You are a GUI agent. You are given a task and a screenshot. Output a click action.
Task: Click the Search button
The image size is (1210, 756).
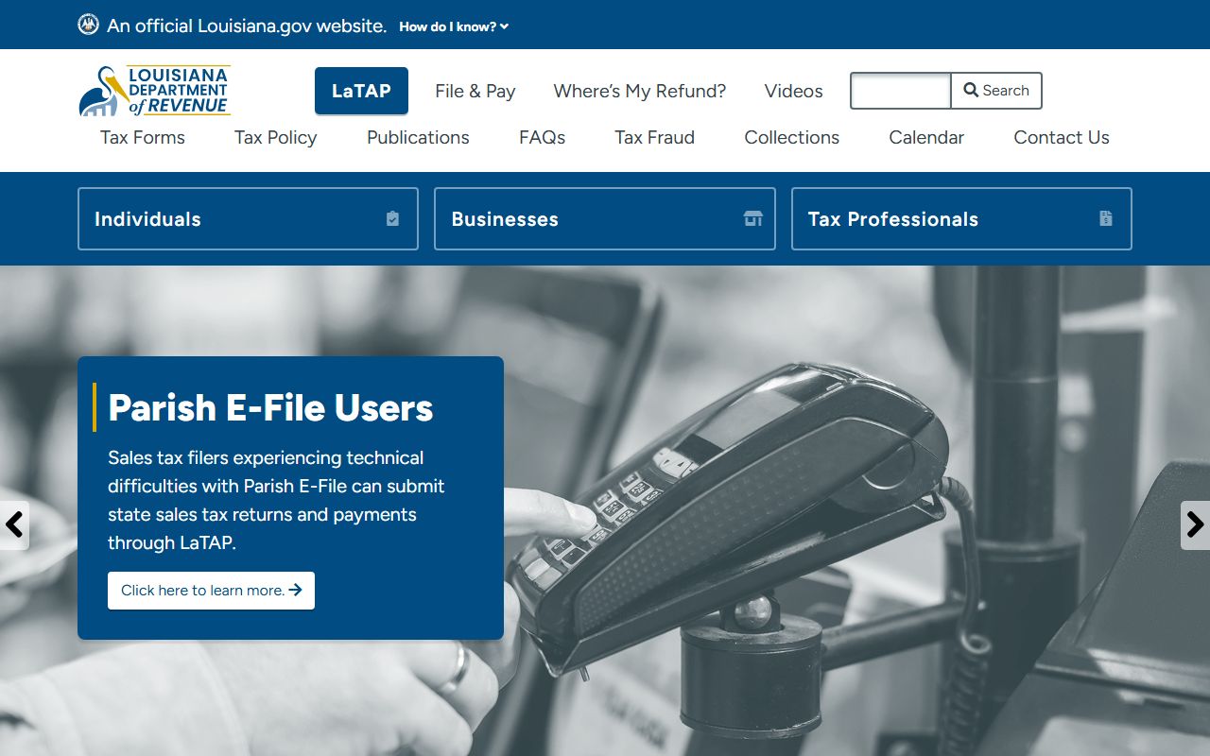[996, 91]
